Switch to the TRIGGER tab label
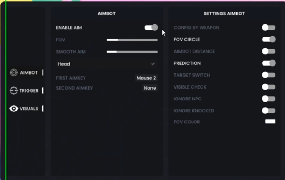This screenshot has height=180, width=285. [29, 91]
